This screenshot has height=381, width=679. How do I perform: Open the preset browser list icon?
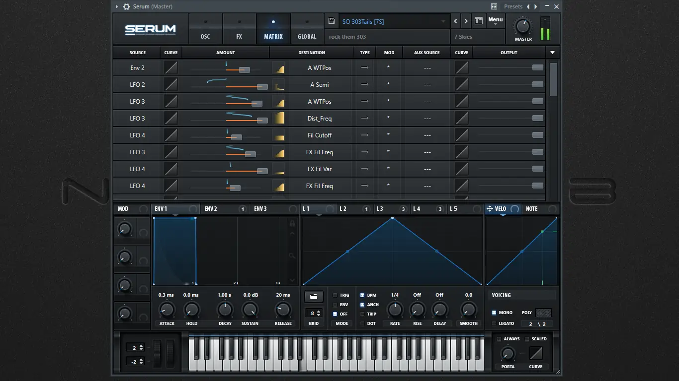(478, 21)
